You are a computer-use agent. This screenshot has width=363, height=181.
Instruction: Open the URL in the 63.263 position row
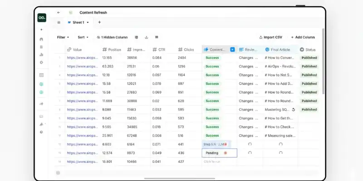[83, 66]
